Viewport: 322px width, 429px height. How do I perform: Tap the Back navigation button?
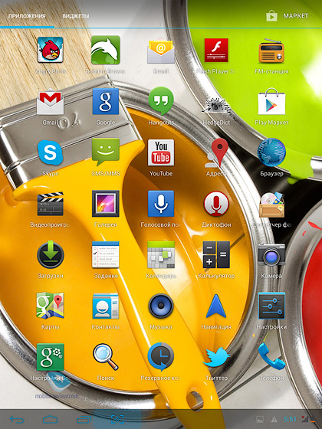pyautogui.click(x=17, y=419)
